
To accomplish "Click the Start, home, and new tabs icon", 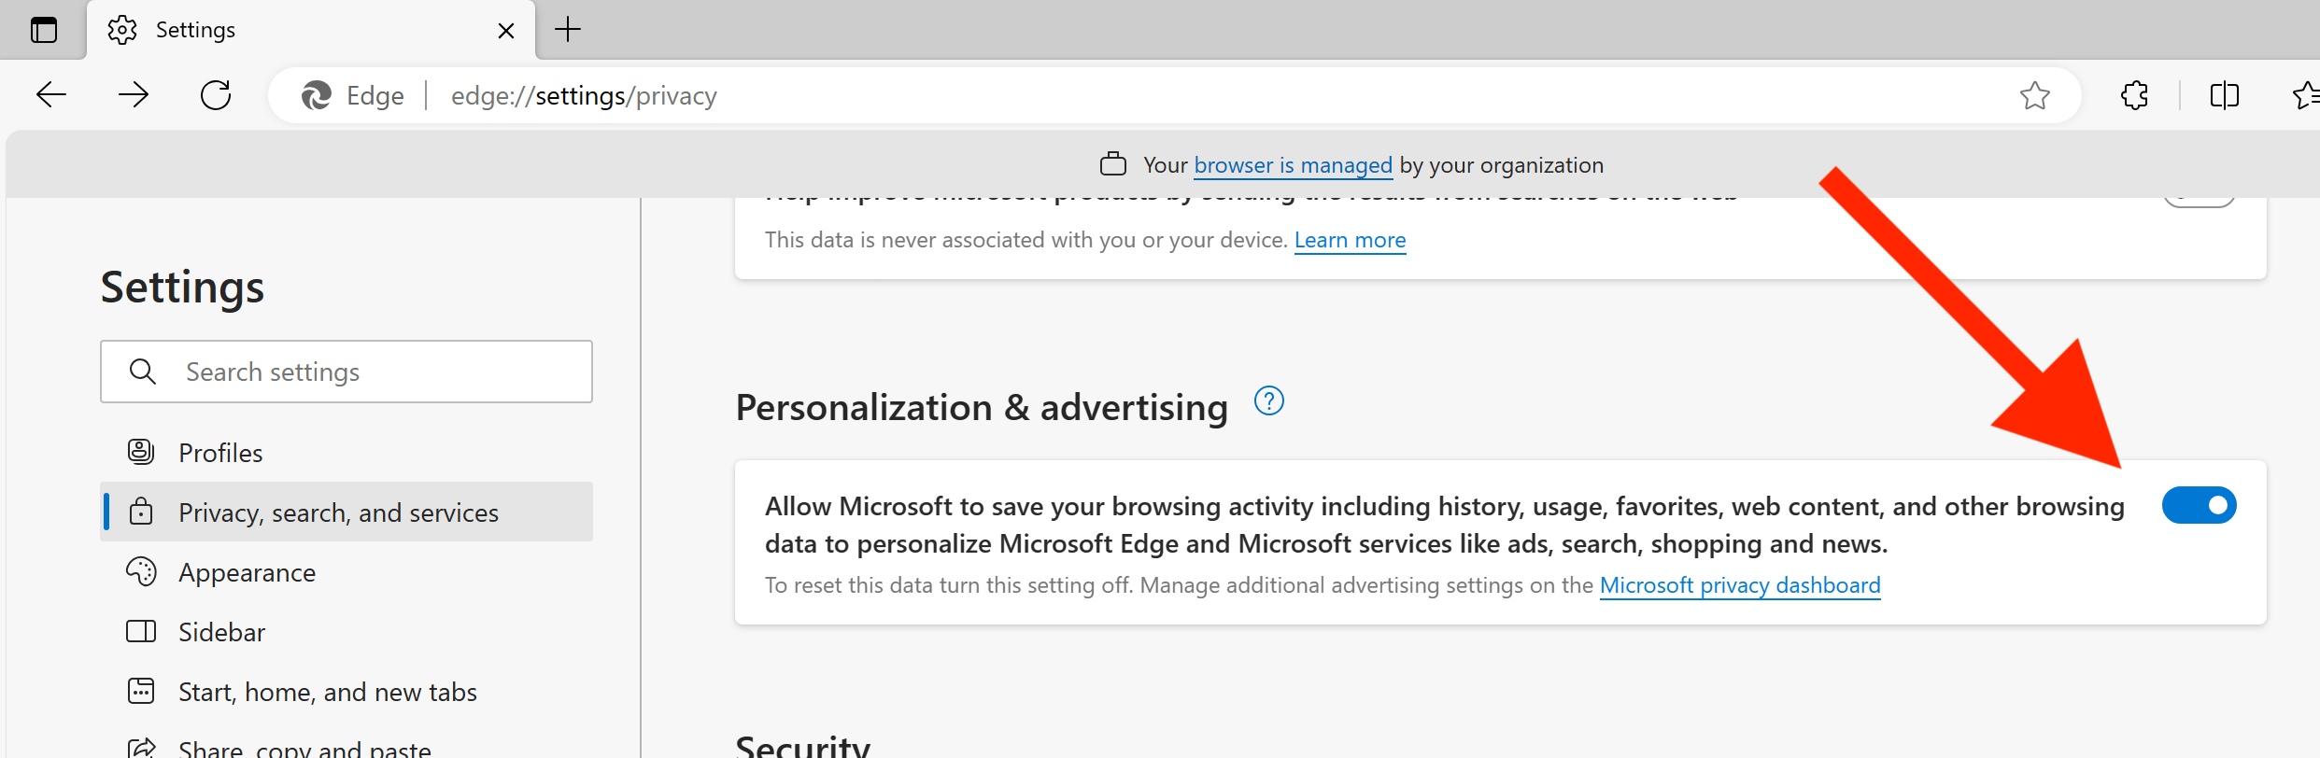I will [x=141, y=691].
